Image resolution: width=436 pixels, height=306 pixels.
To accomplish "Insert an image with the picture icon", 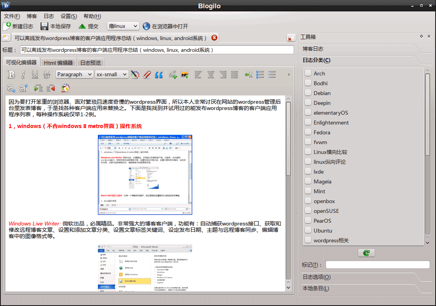I will 185,75.
